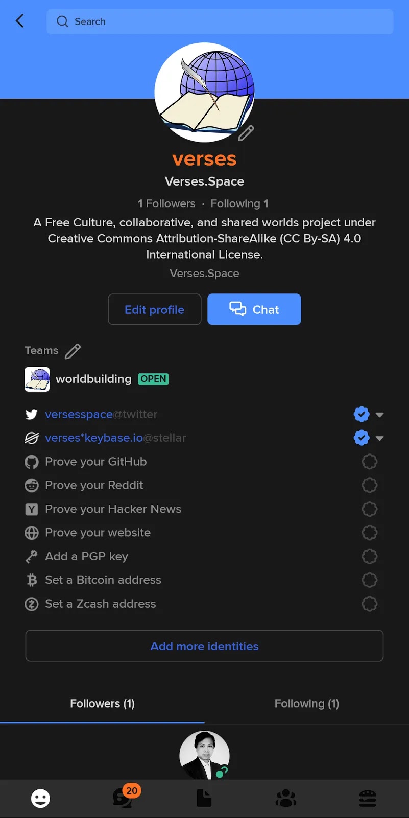This screenshot has height=818, width=409.
Task: Click inside the Search field
Action: (220, 21)
